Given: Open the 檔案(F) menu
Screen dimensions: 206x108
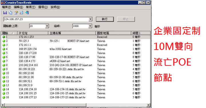Looking at the screenshot, I should [6, 7].
